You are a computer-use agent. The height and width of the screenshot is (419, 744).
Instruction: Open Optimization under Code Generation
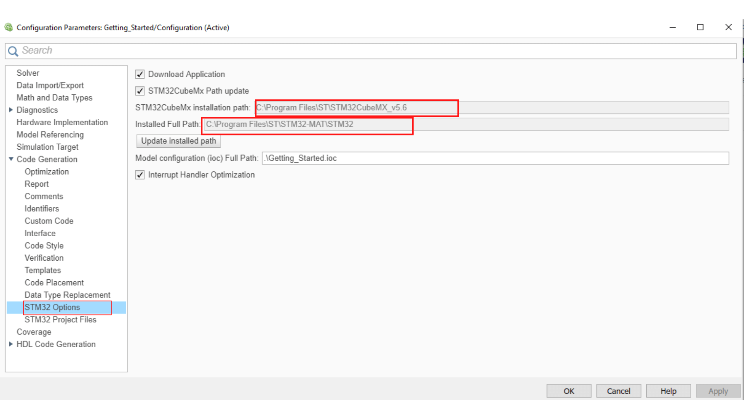46,172
